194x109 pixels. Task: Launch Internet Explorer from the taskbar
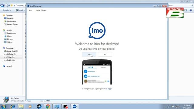[13, 106]
